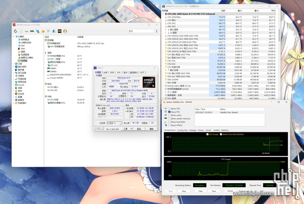Expand 核心温度 row in HWiNFO

[166, 30]
